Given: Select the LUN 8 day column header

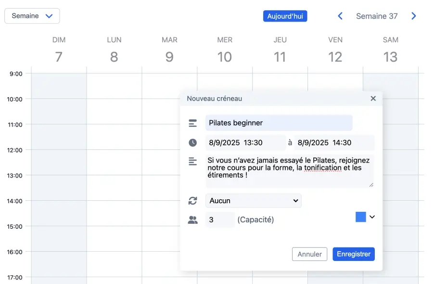Looking at the screenshot, I should (x=114, y=51).
